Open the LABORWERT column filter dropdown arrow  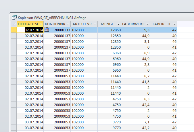(x=147, y=24)
